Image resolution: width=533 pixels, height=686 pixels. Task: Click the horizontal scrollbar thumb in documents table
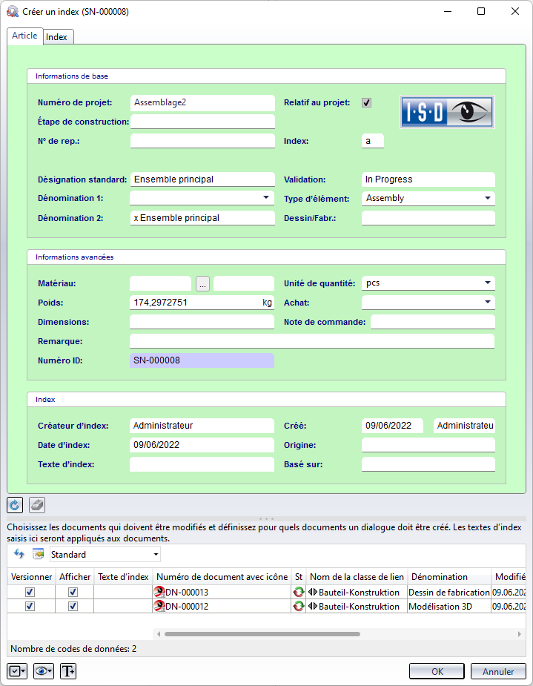click(262, 634)
